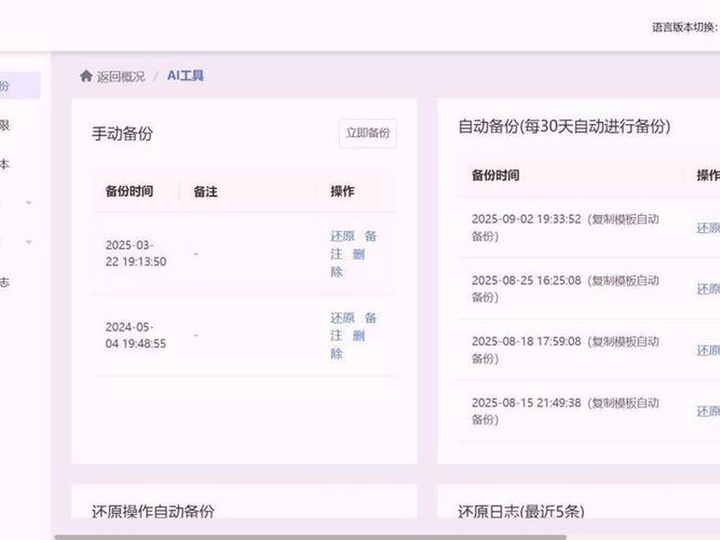
Task: Click the 还原日志(最近5条) panel title
Action: [521, 511]
